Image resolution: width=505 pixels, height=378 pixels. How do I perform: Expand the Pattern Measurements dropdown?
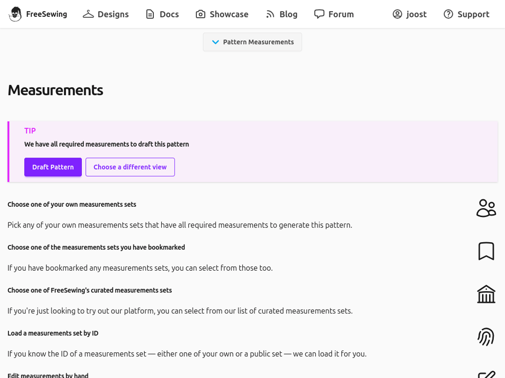(x=252, y=42)
